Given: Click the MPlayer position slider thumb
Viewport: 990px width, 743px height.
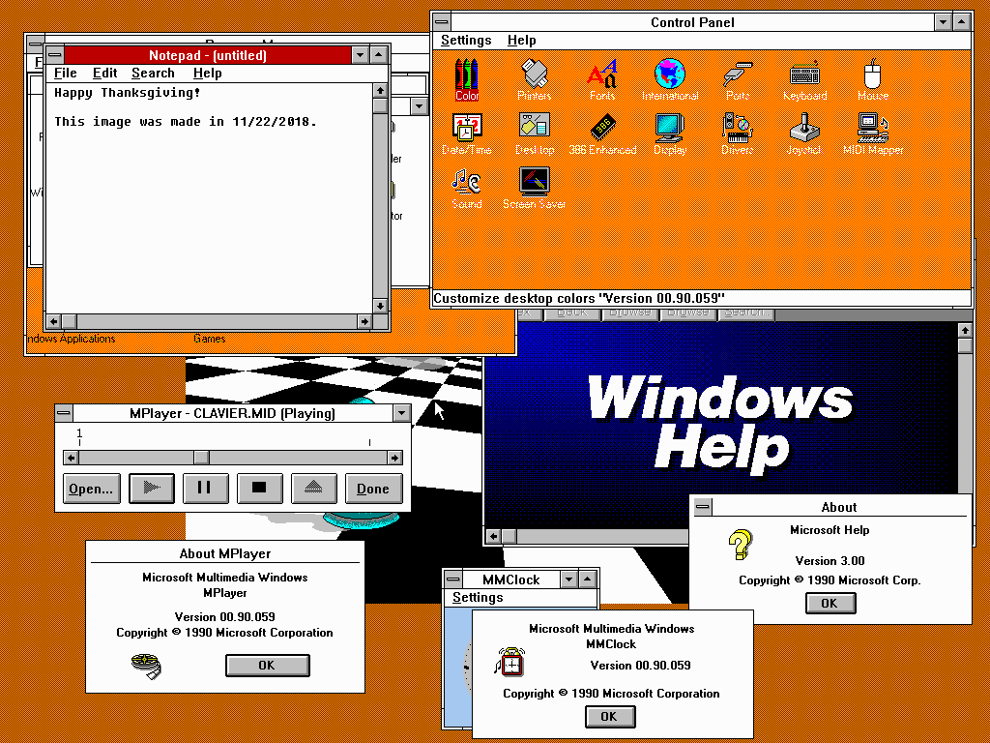Looking at the screenshot, I should [201, 458].
